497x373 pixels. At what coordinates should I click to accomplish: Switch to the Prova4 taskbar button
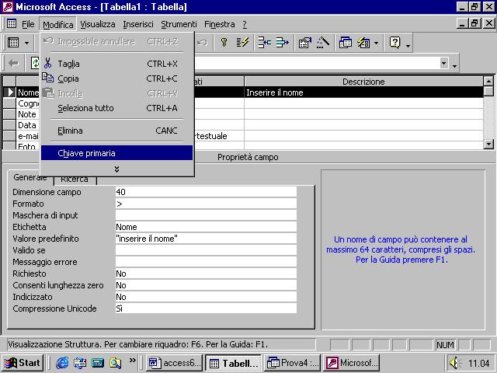coord(293,363)
